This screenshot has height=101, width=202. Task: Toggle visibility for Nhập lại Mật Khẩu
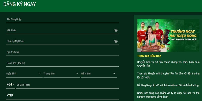point(116,41)
